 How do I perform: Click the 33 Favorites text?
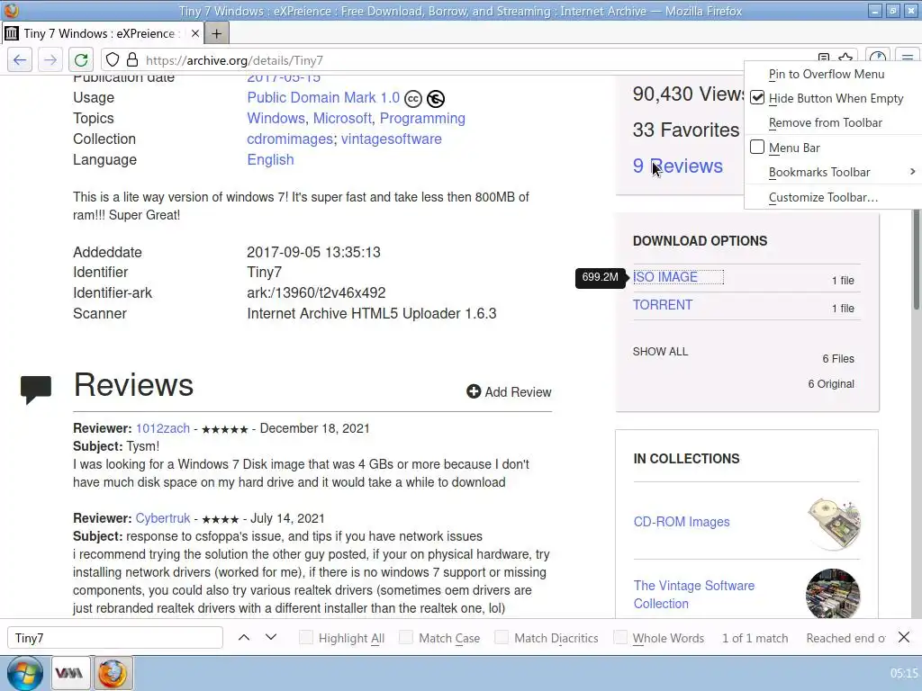click(x=685, y=130)
